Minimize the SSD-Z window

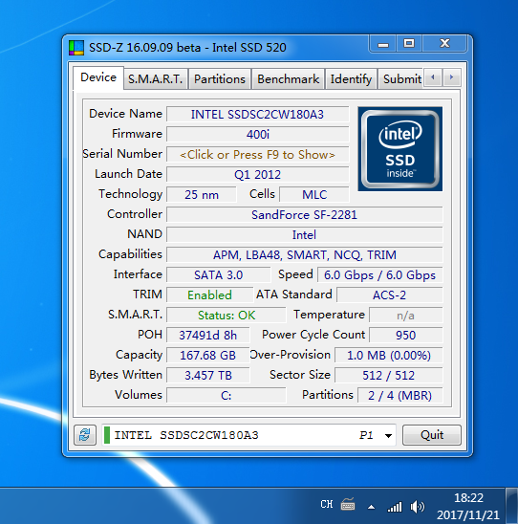[x=383, y=44]
